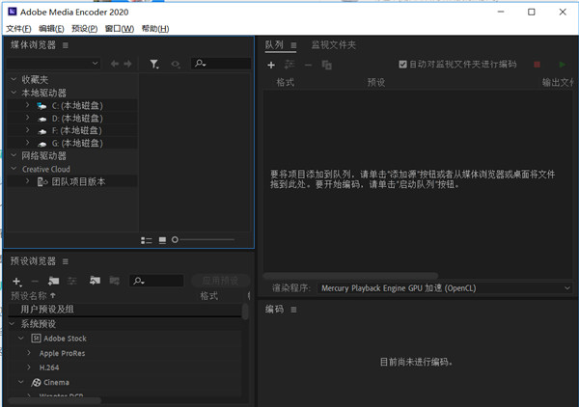Click the add source plus icon in queue
The width and height of the screenshot is (579, 407).
271,65
